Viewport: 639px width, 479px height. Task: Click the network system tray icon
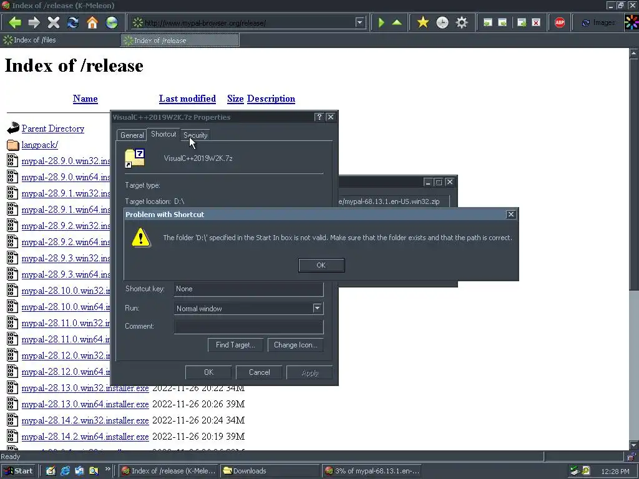pyautogui.click(x=575, y=471)
